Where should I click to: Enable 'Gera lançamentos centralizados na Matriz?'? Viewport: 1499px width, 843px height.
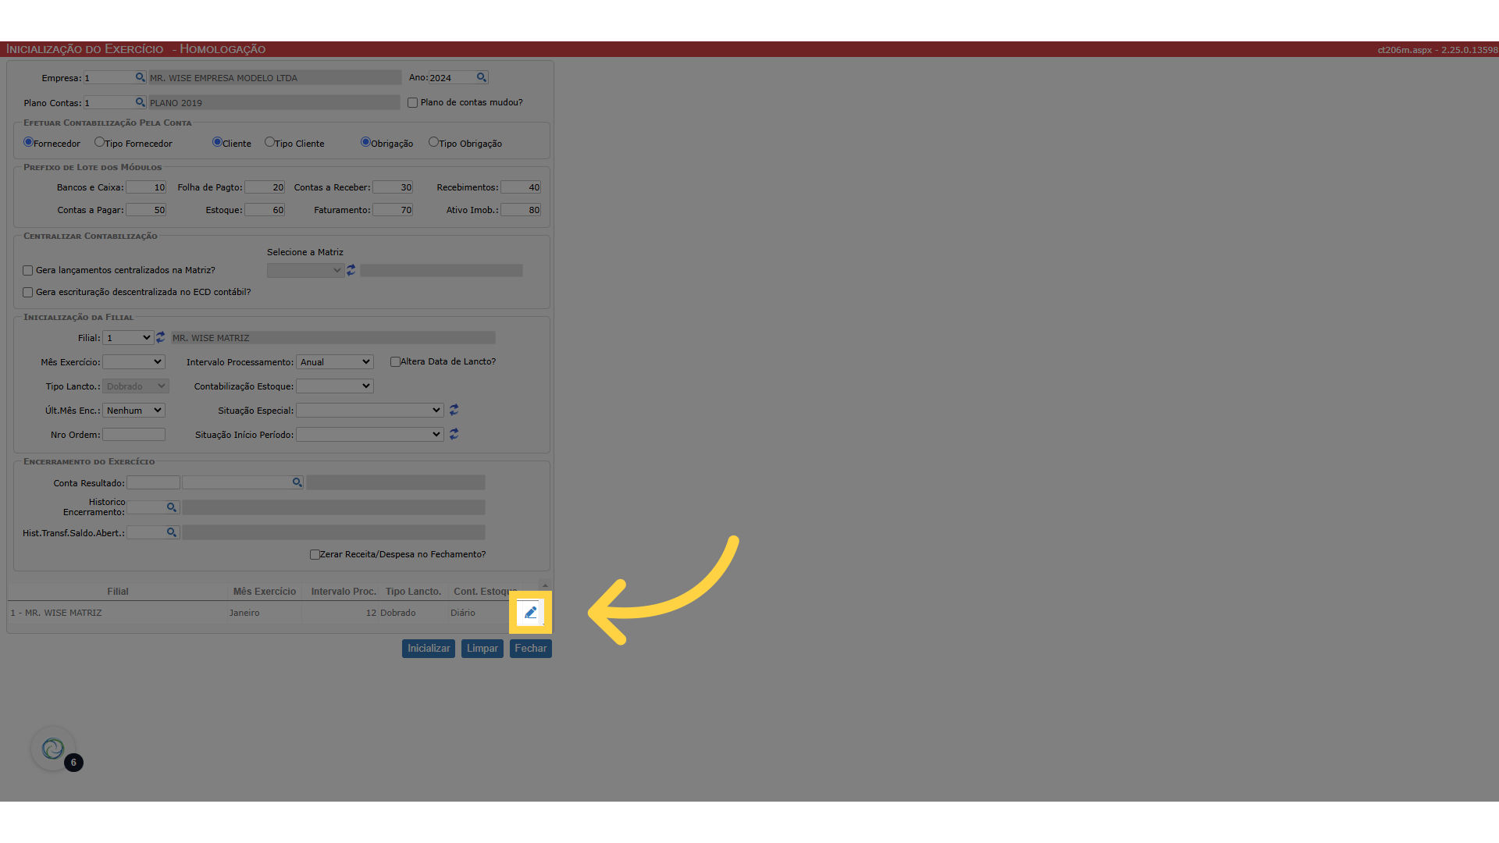[x=28, y=271]
